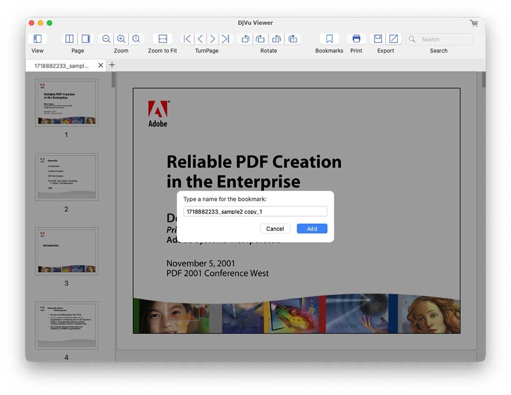Image resolution: width=511 pixels, height=395 pixels.
Task: Click the Export toolbar label
Action: [385, 51]
